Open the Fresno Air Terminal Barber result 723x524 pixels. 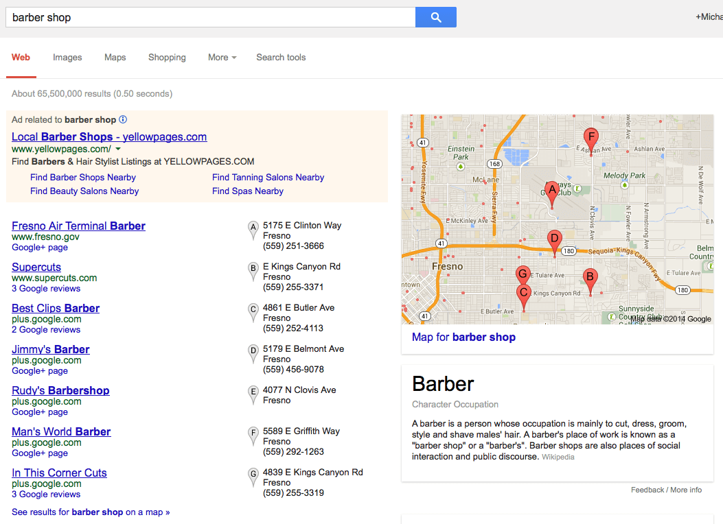pyautogui.click(x=78, y=226)
